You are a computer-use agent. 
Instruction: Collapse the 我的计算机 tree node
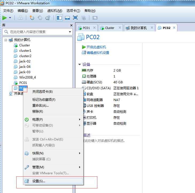click(x=6, y=40)
